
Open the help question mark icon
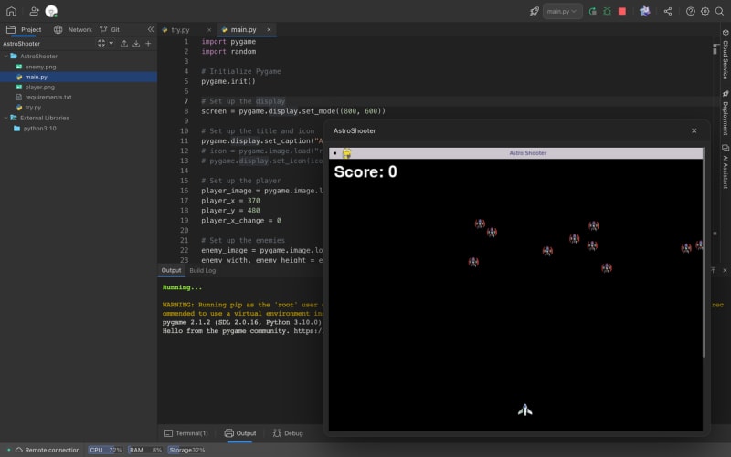691,11
